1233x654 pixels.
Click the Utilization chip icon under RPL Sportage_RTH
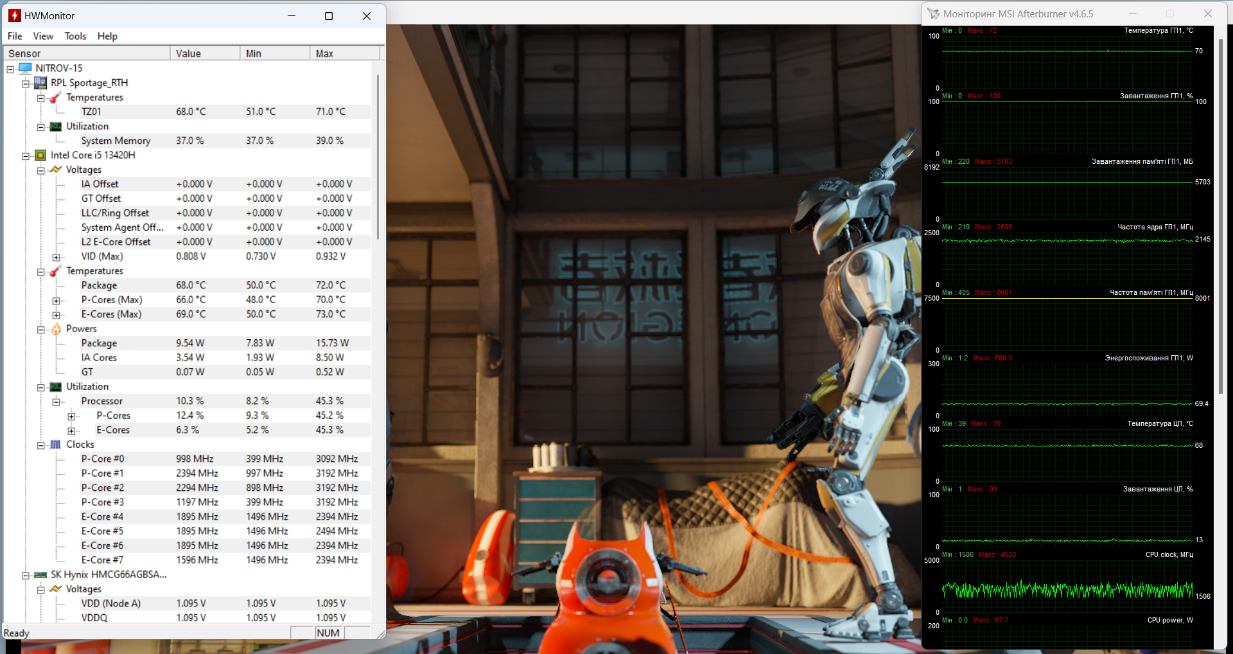[56, 127]
